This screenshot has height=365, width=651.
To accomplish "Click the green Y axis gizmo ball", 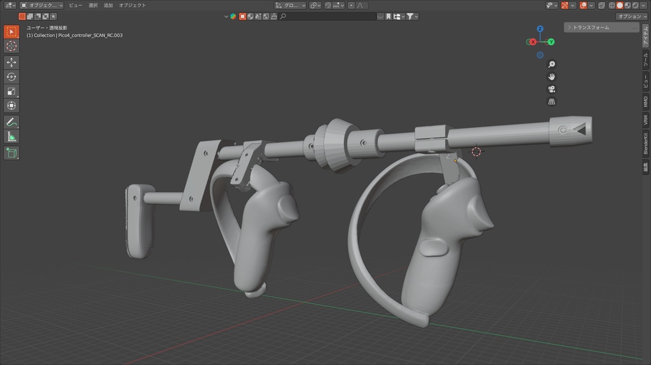I will coord(551,42).
